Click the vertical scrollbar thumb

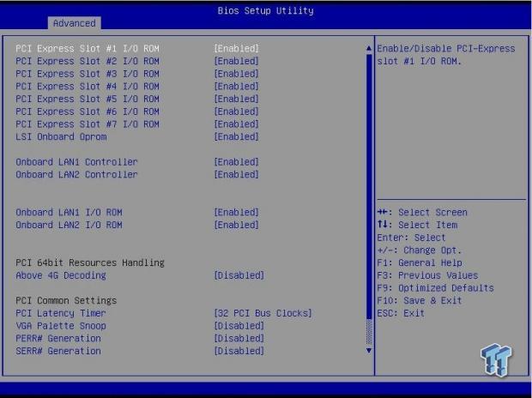pyautogui.click(x=369, y=187)
